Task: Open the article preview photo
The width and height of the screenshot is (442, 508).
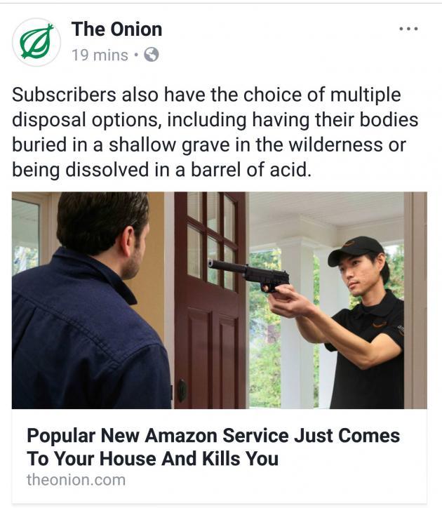Action: tap(220, 300)
